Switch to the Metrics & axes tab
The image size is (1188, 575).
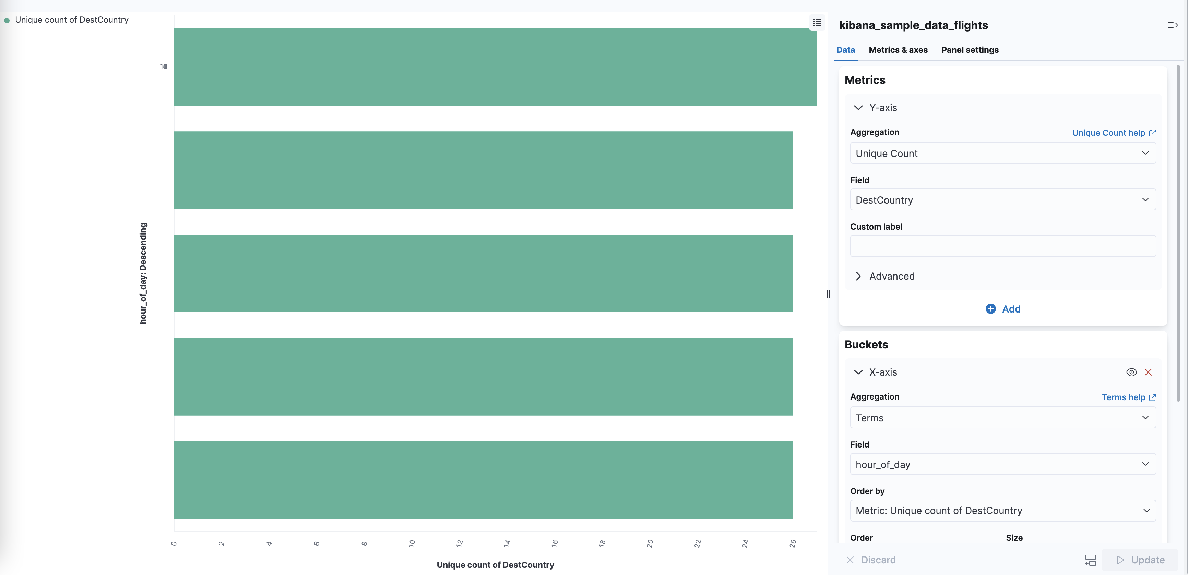(x=898, y=50)
